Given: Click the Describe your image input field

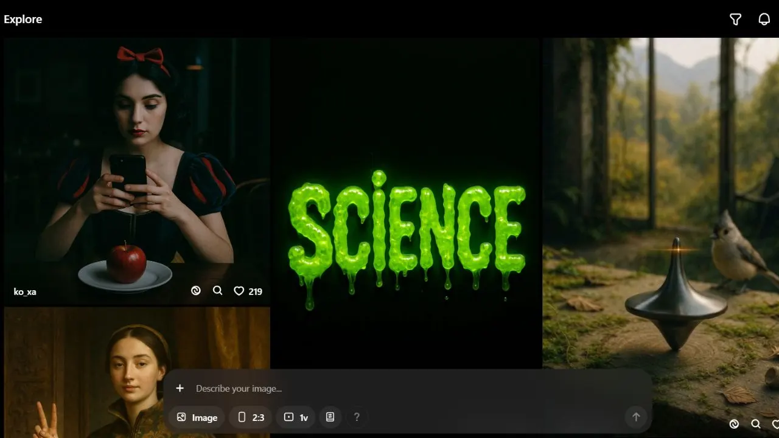Looking at the screenshot, I should coord(408,389).
